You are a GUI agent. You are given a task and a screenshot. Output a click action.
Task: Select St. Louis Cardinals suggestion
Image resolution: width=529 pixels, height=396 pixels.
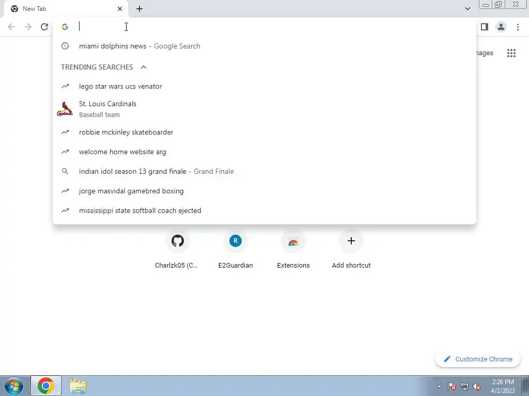264,109
